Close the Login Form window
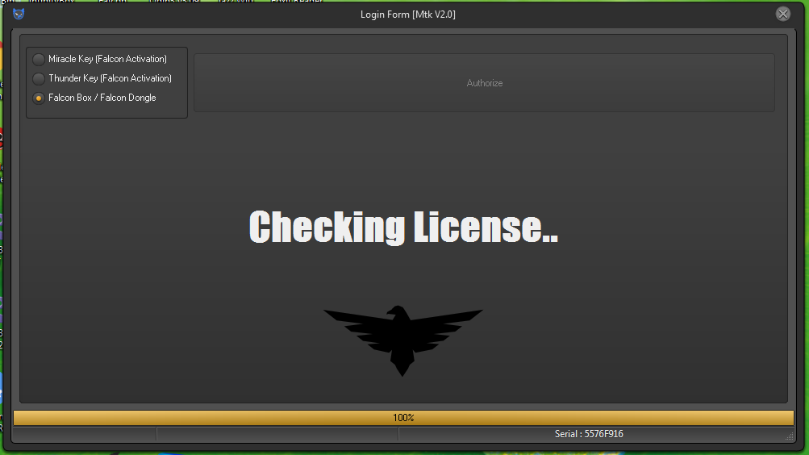Screen dimensions: 809x455 (782, 14)
